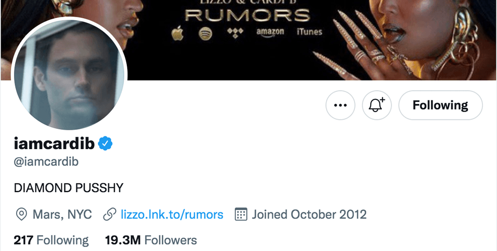Click the Apple logo in the banner
This screenshot has width=497, height=251.
click(x=177, y=33)
